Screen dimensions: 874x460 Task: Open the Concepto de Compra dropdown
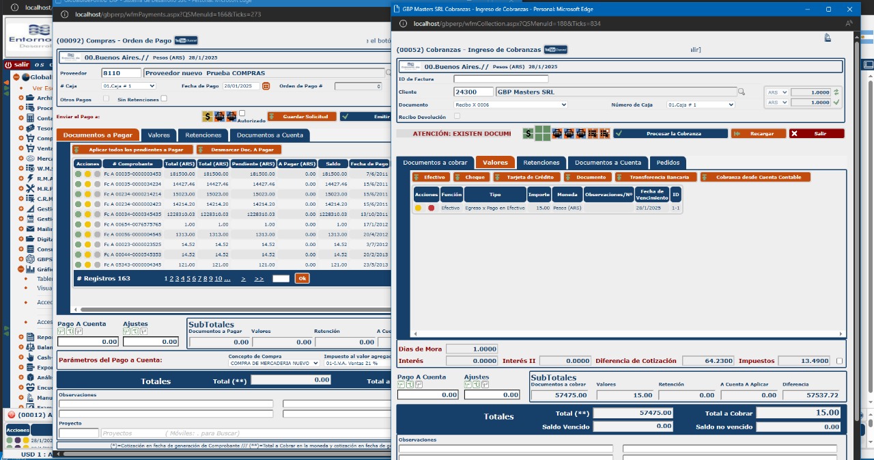(x=272, y=363)
